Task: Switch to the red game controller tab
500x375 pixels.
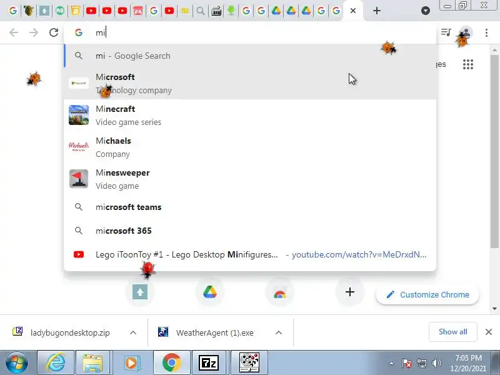Action: pos(138,11)
